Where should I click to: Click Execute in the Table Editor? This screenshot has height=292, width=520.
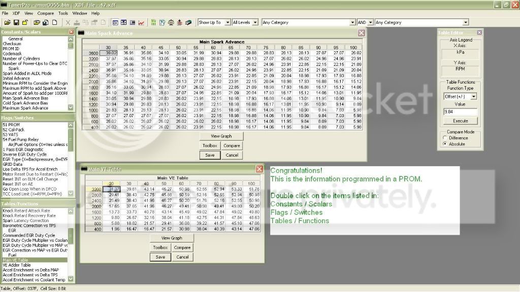(460, 121)
